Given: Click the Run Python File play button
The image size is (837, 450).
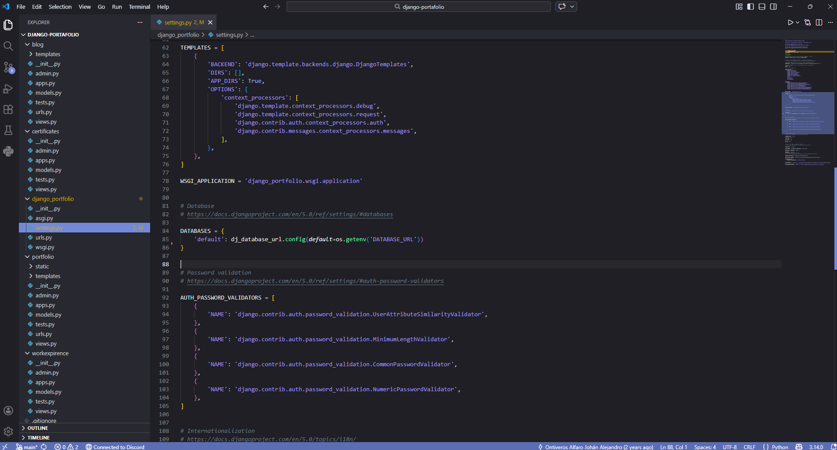Looking at the screenshot, I should 790,22.
